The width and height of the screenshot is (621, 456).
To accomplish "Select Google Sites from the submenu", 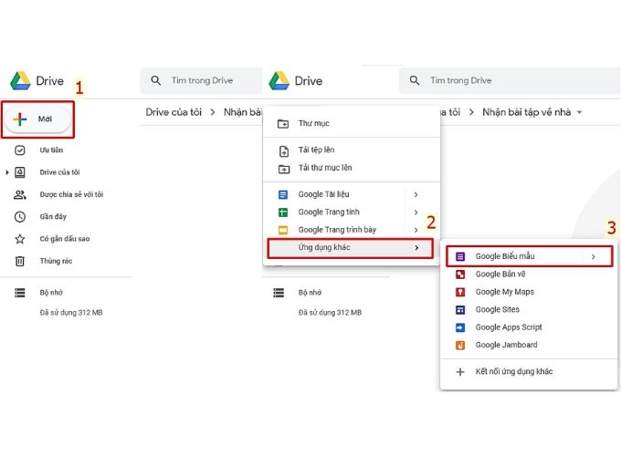I will pyautogui.click(x=529, y=310).
